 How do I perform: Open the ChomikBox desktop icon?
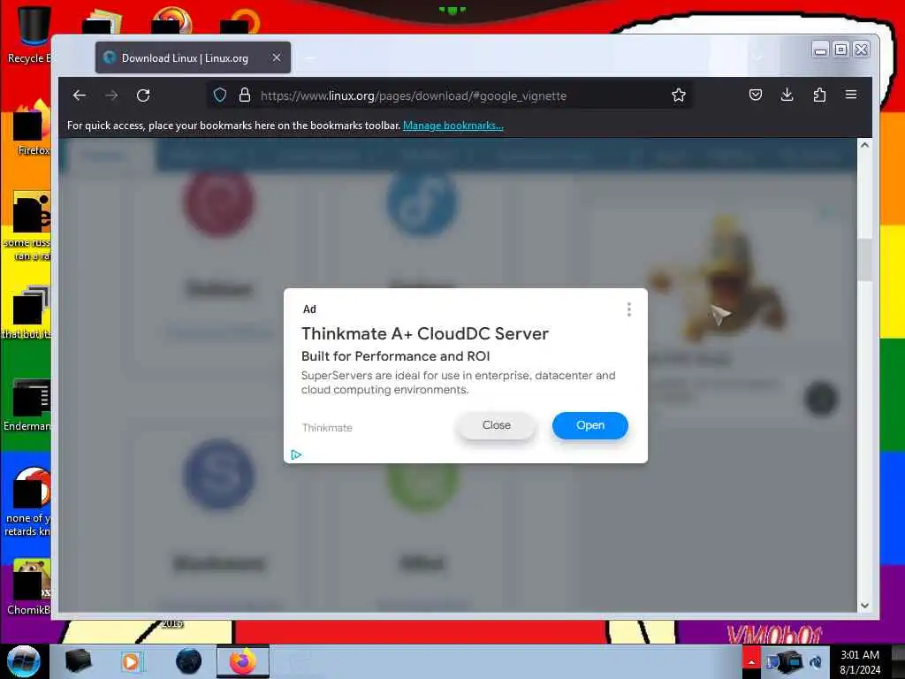click(30, 587)
